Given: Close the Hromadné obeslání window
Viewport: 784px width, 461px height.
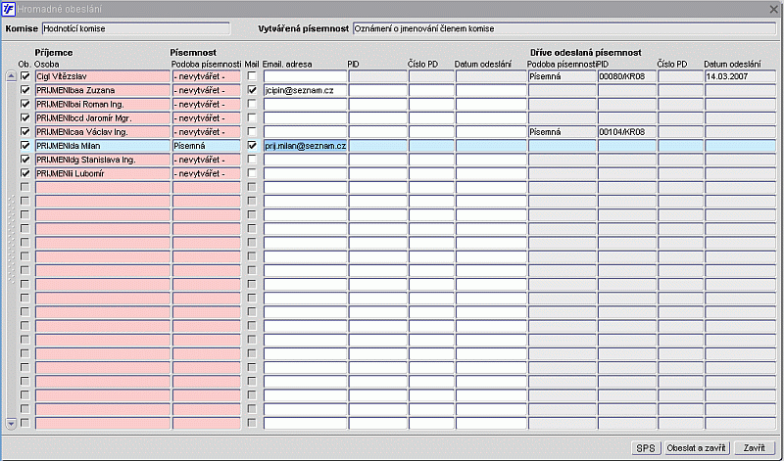Looking at the screenshot, I should pos(773,9).
